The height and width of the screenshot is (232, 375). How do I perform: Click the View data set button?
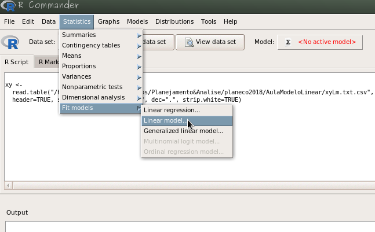click(210, 42)
